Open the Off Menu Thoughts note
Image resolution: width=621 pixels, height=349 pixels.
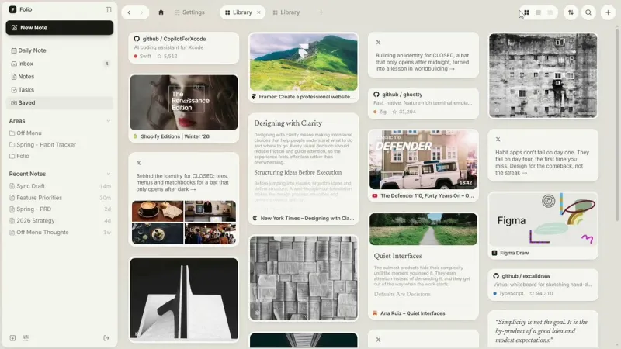60,232
